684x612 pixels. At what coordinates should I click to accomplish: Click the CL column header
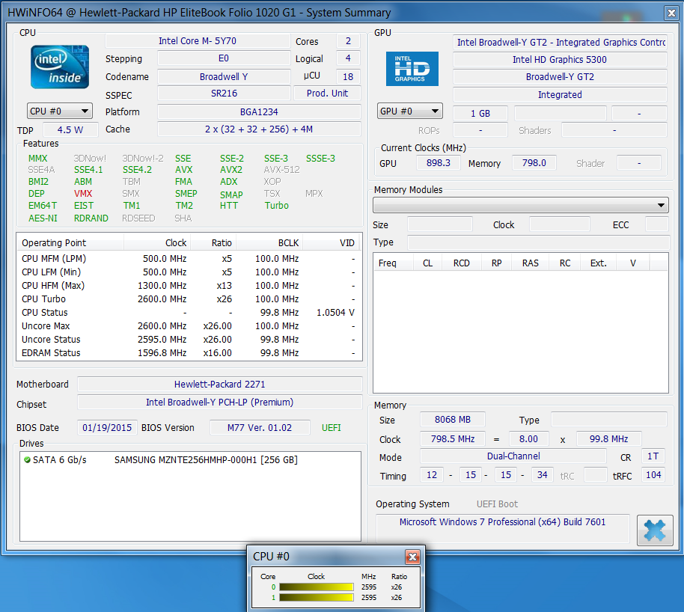click(427, 263)
